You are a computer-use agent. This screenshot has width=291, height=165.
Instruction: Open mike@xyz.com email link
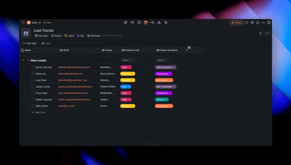66,106
